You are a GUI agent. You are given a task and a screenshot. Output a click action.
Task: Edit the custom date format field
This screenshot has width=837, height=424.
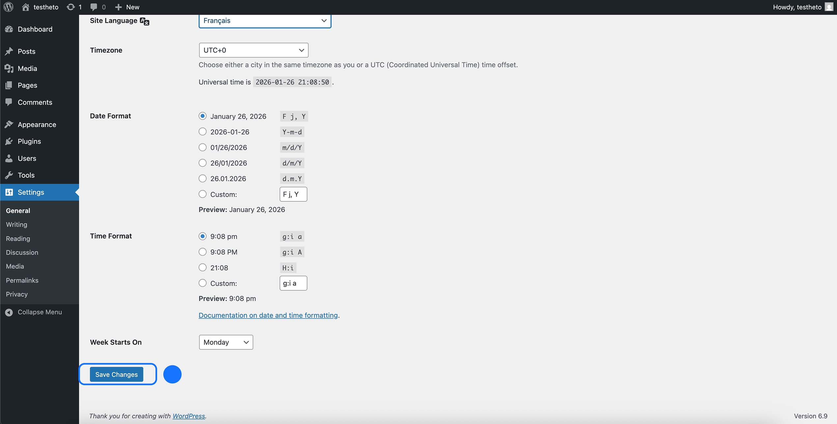click(x=293, y=194)
